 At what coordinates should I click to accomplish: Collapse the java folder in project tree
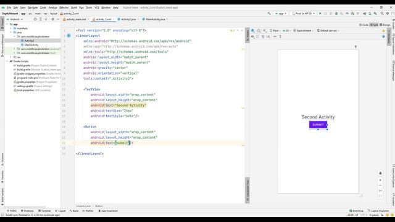tap(11, 33)
